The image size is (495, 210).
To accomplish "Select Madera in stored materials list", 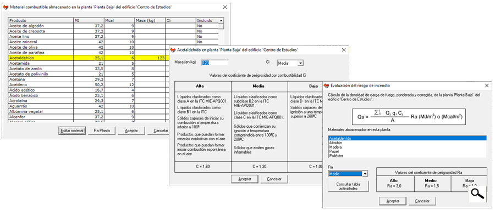I will [x=407, y=147].
